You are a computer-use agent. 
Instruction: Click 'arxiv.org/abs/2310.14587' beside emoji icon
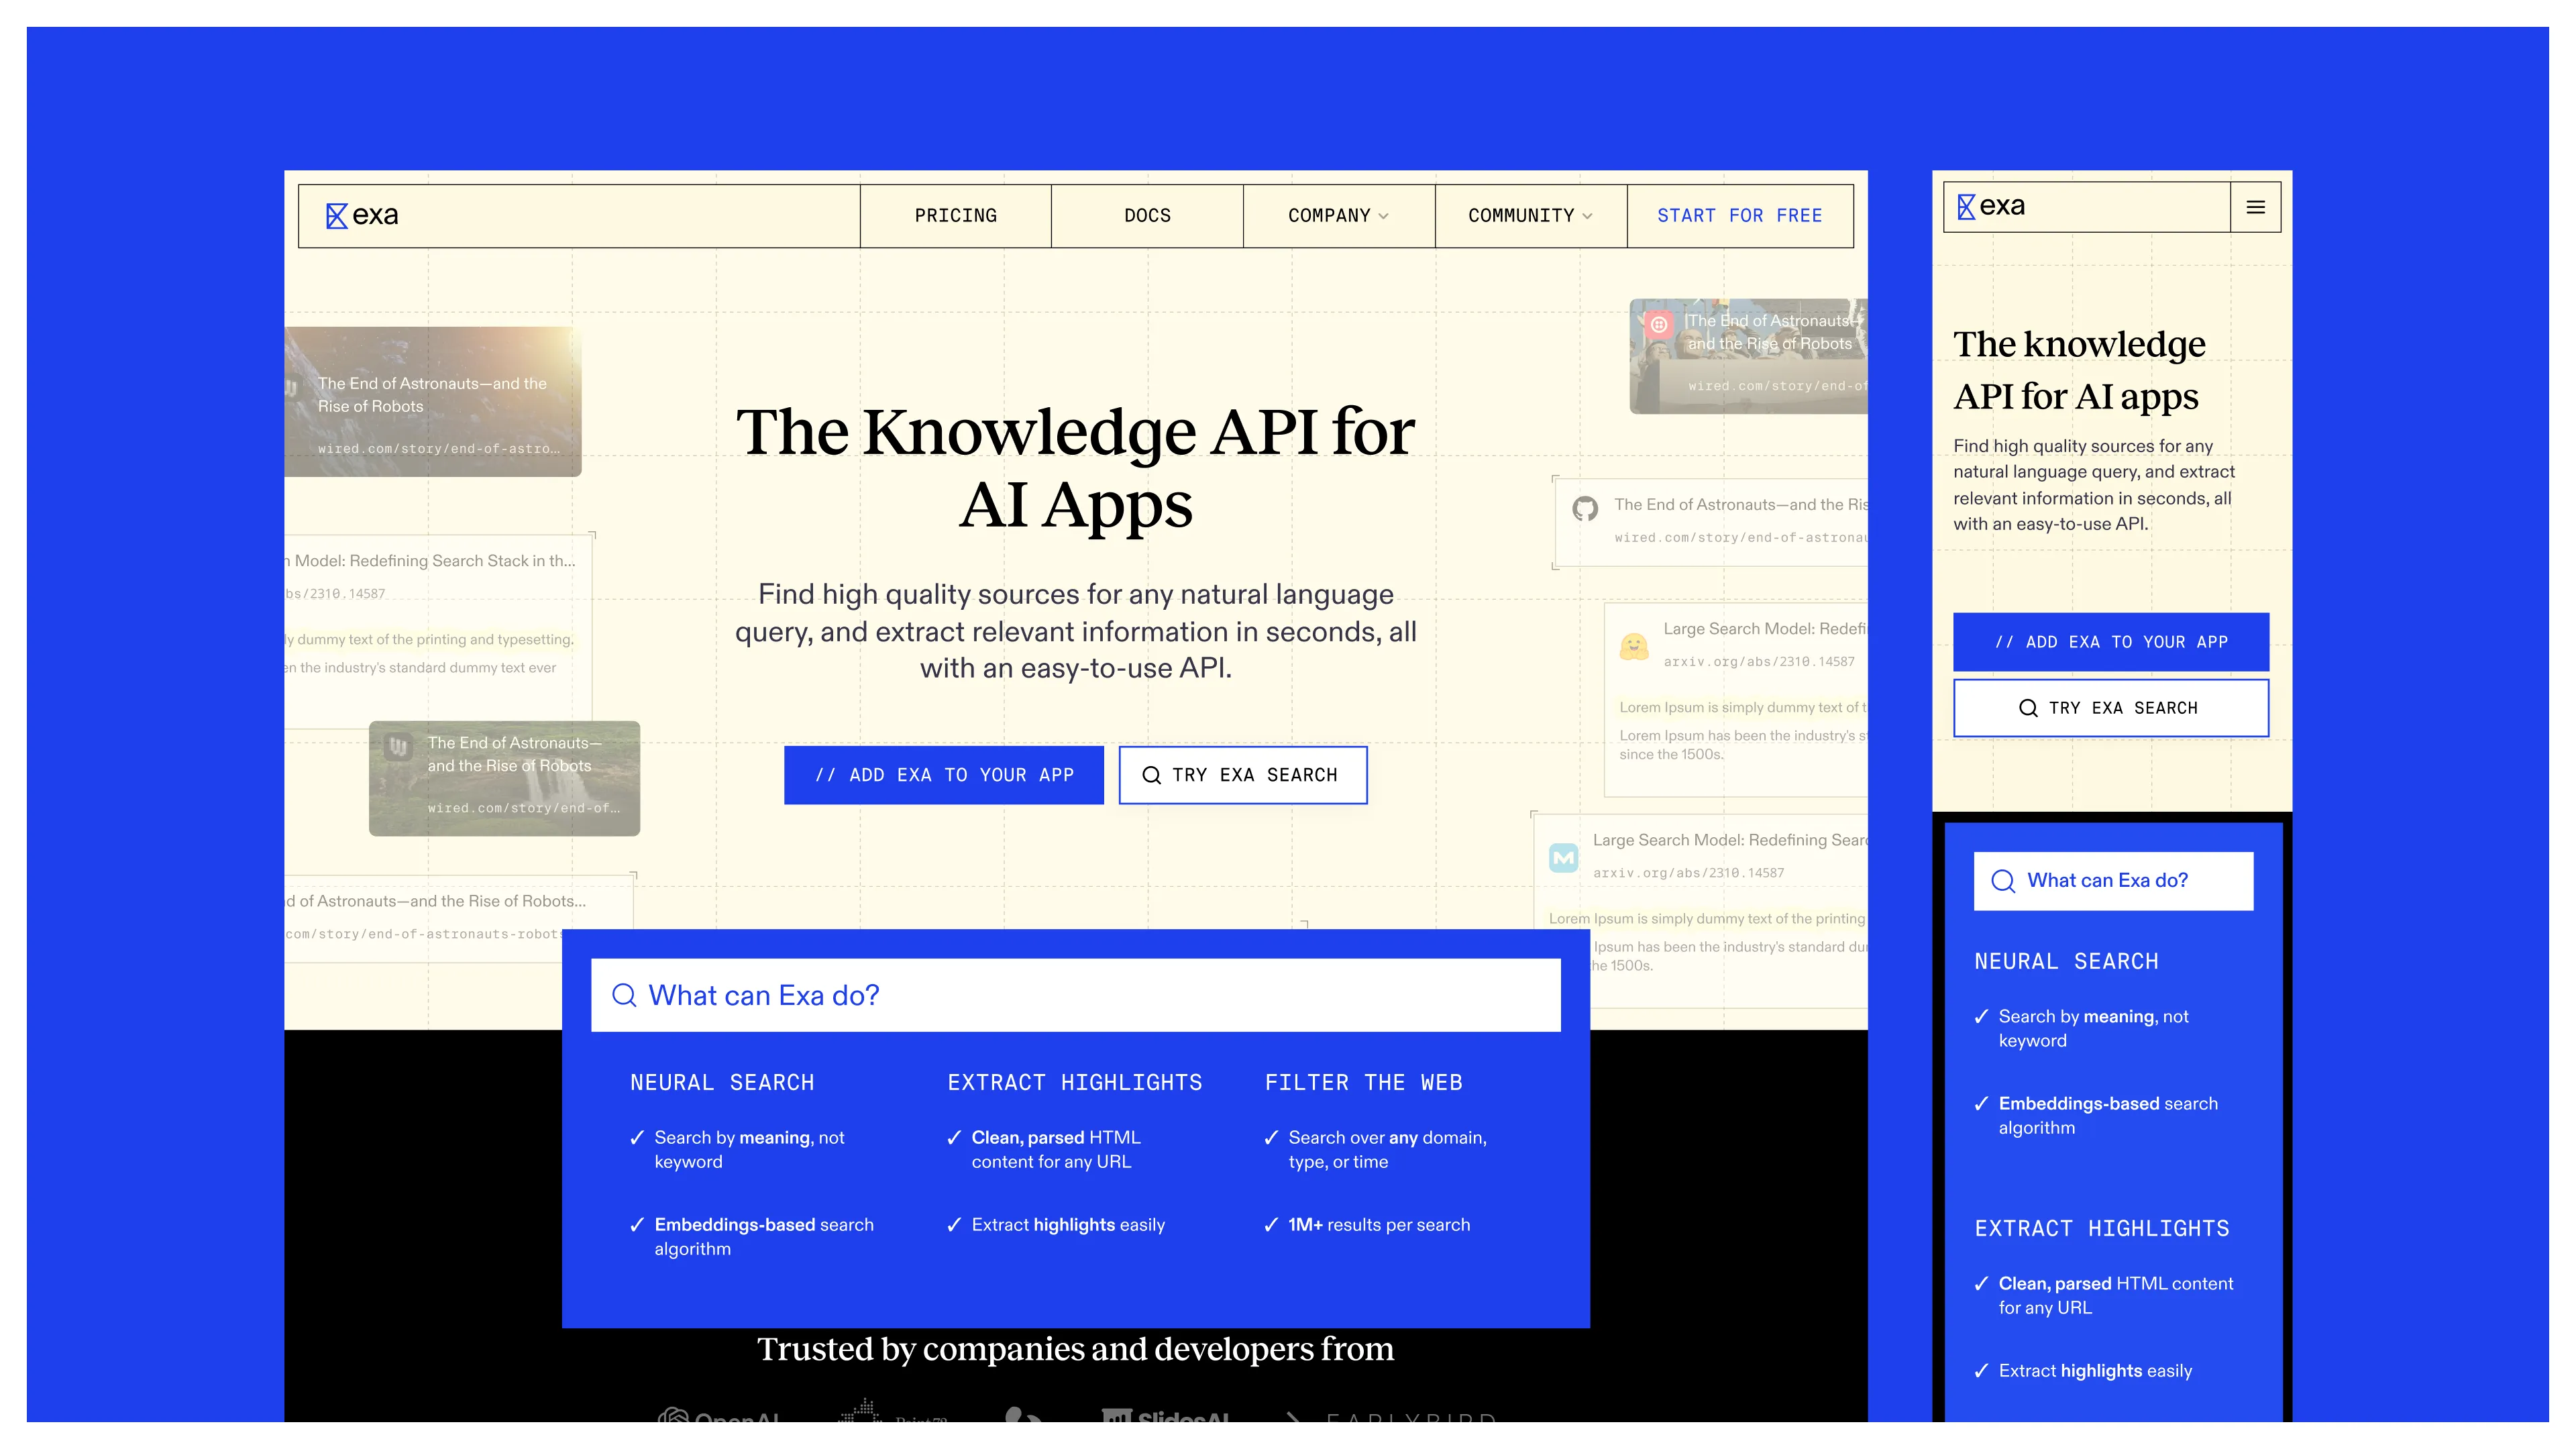pyautogui.click(x=1759, y=662)
